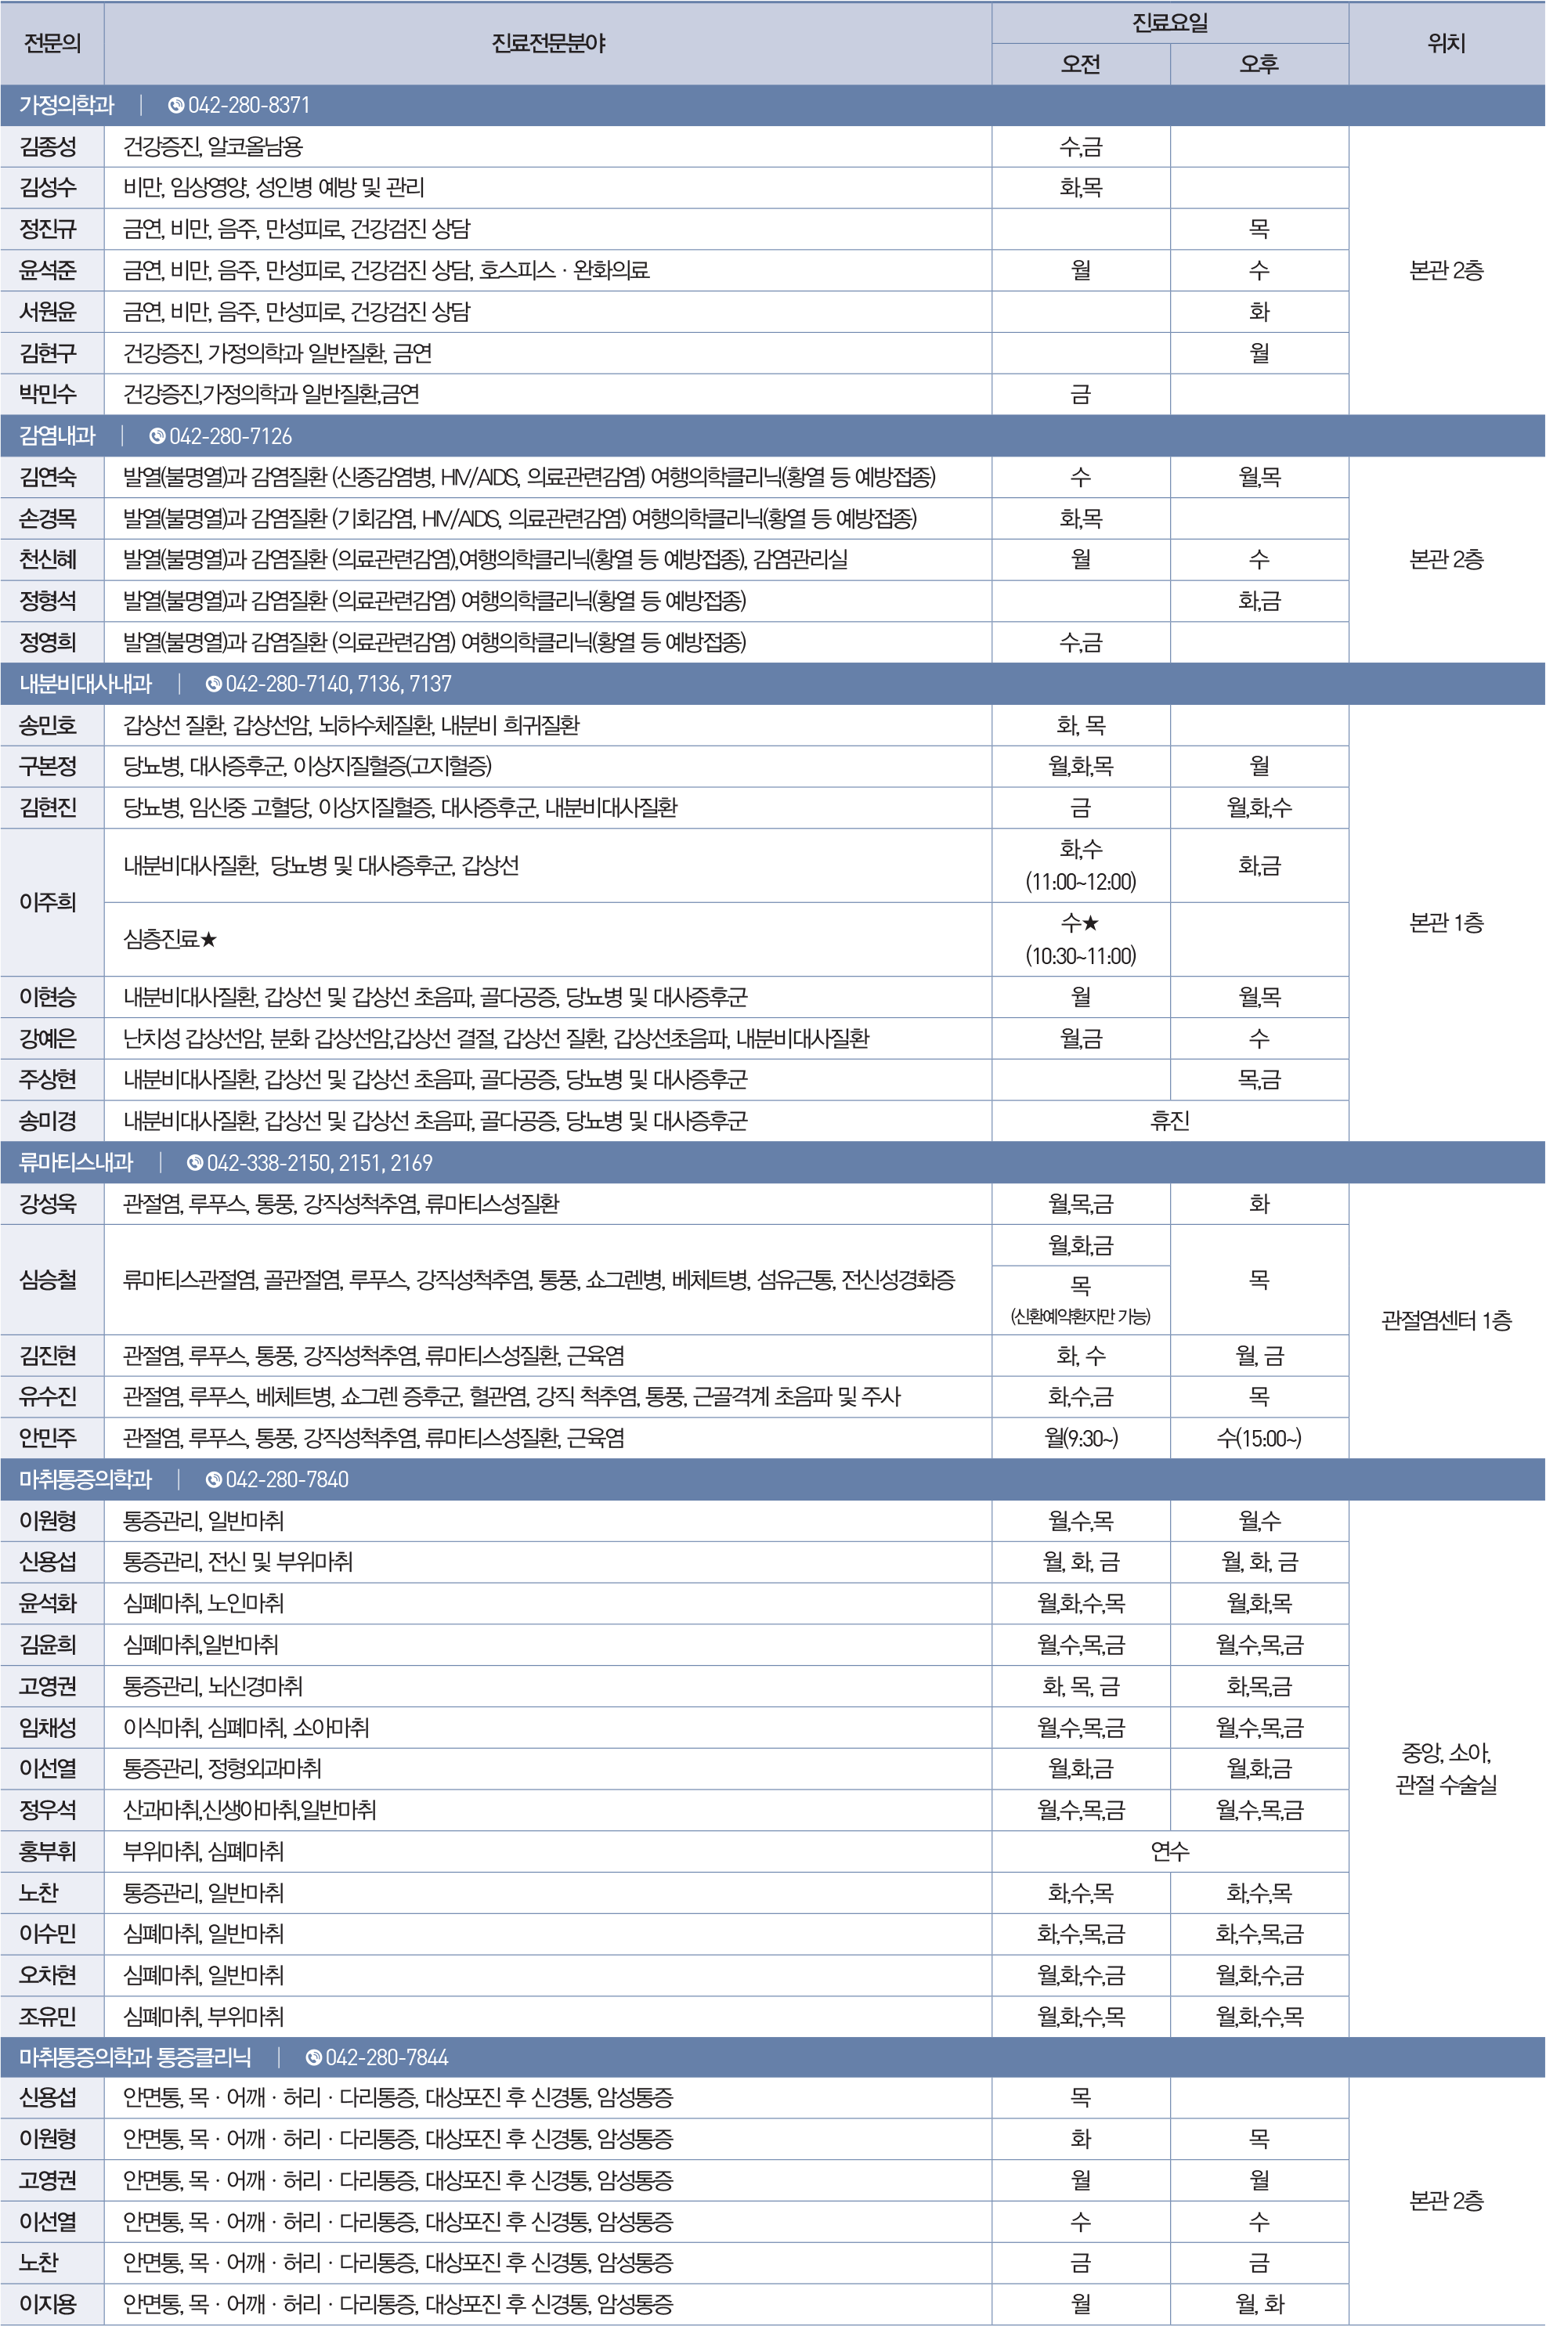Screen dimensions: 1546x2326
Task: Click the phone icon in 통증클리닉 header
Action: click(x=313, y=2058)
